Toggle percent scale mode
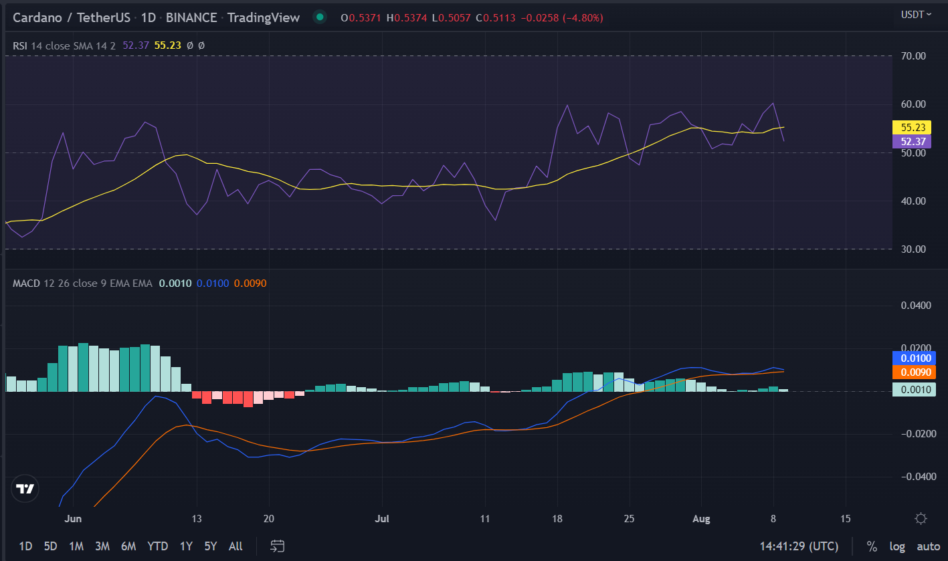Image resolution: width=948 pixels, height=561 pixels. coord(872,546)
